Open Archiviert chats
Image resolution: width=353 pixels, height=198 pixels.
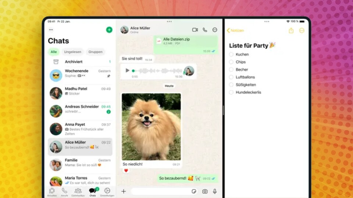(74, 62)
